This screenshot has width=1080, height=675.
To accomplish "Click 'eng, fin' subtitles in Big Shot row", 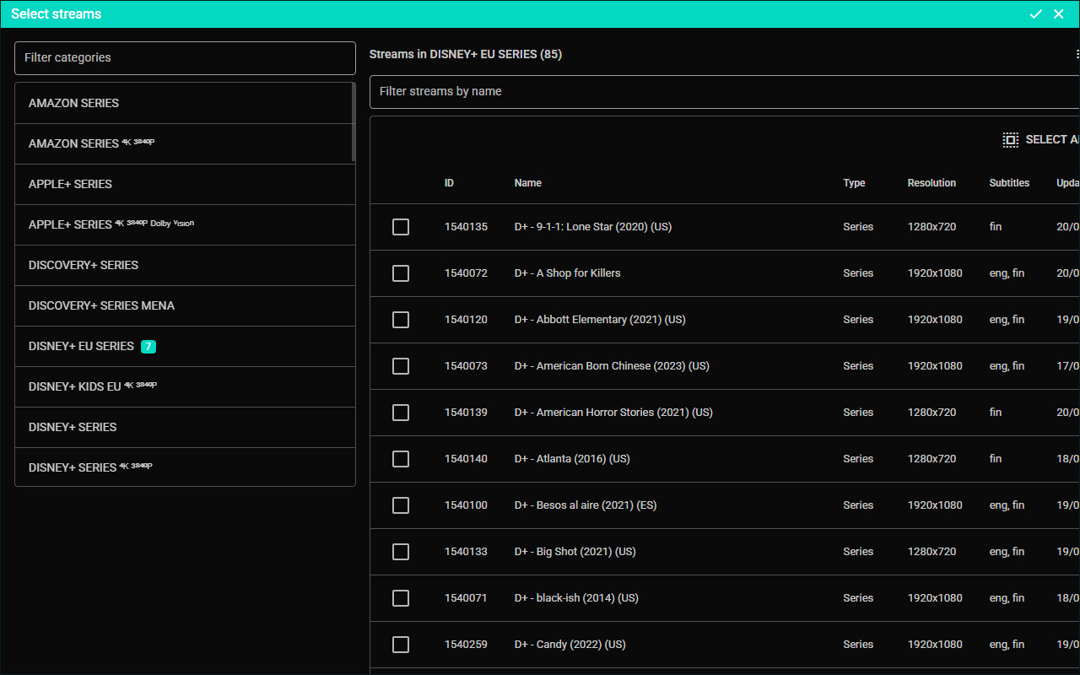I will 1007,552.
